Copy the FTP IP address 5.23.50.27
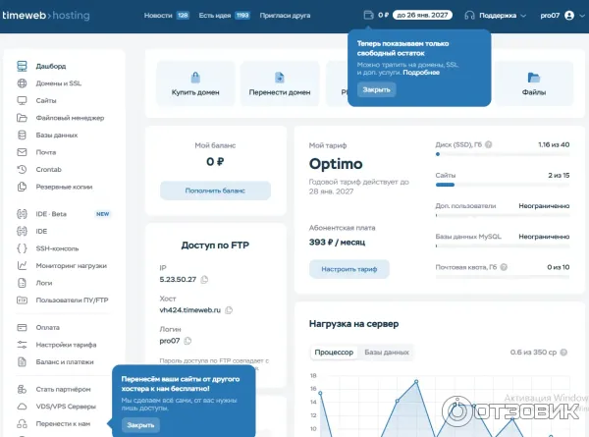 pos(204,280)
